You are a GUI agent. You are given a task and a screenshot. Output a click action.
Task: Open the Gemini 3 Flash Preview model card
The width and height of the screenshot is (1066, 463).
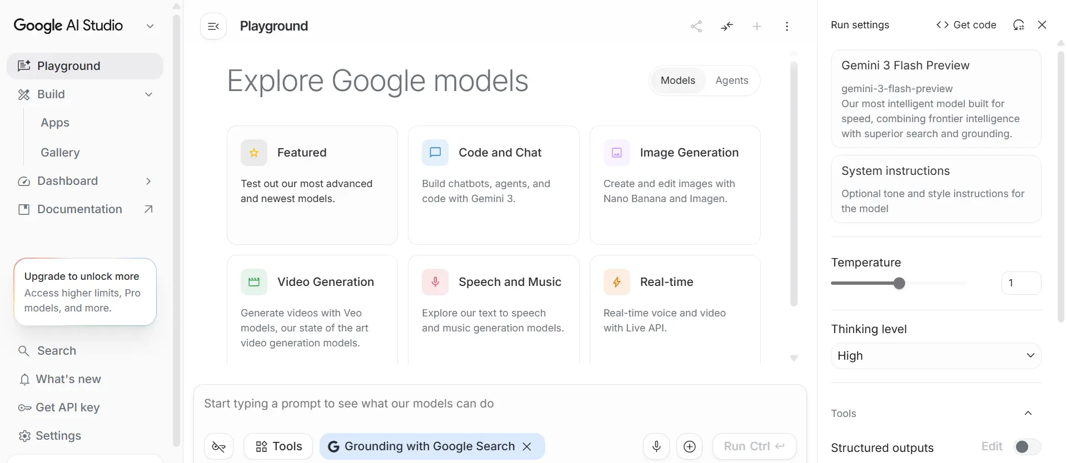click(x=936, y=99)
